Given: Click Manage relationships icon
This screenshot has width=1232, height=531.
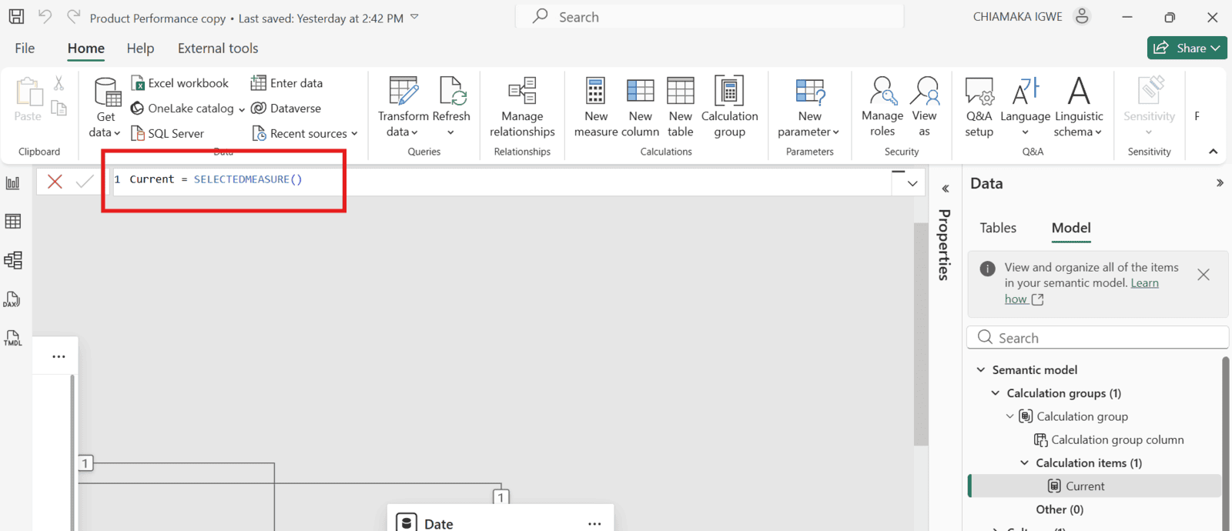Looking at the screenshot, I should [x=522, y=92].
